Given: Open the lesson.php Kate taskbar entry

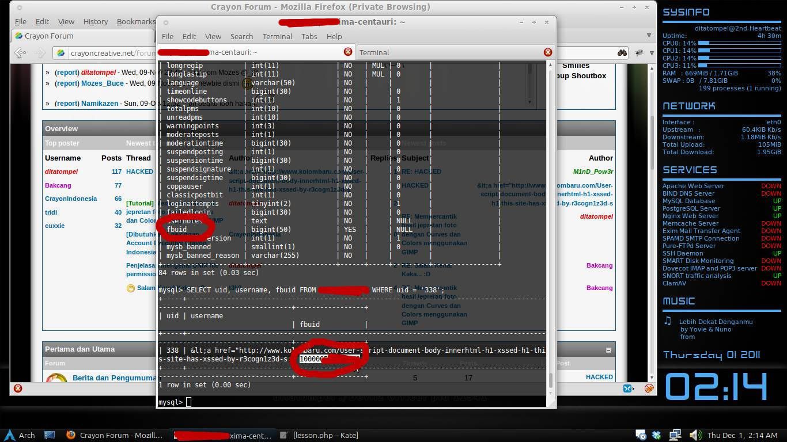Looking at the screenshot, I should (319, 435).
